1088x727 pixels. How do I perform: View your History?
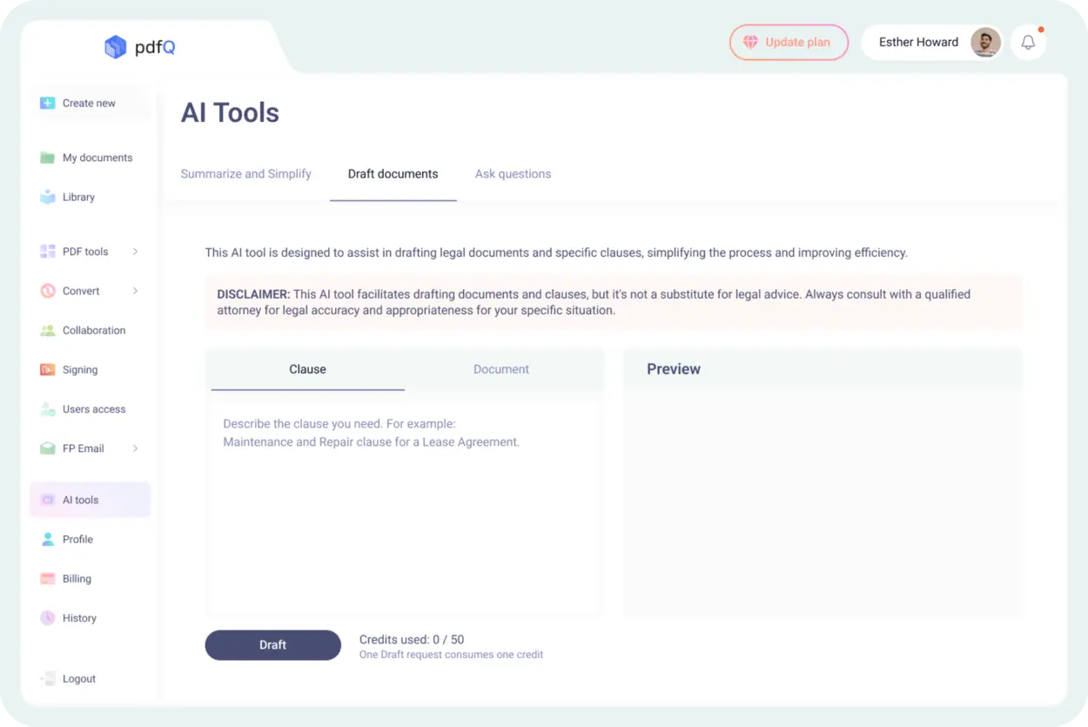point(79,618)
